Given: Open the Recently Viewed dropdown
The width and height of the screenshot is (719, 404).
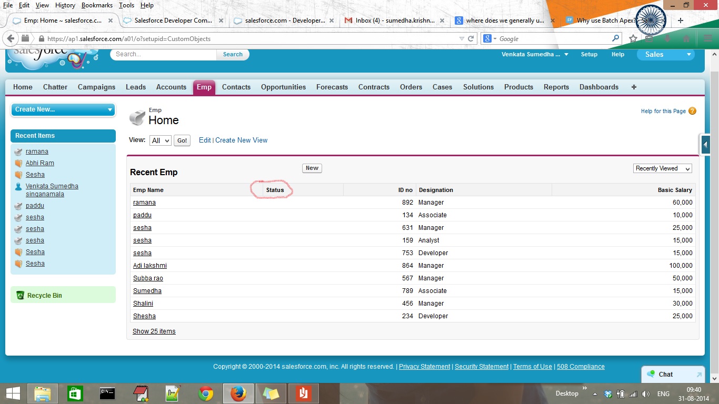Looking at the screenshot, I should click(x=662, y=168).
